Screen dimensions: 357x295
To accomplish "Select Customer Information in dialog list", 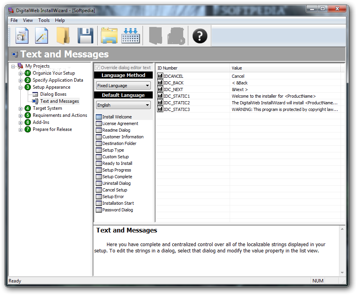I will pos(123,137).
